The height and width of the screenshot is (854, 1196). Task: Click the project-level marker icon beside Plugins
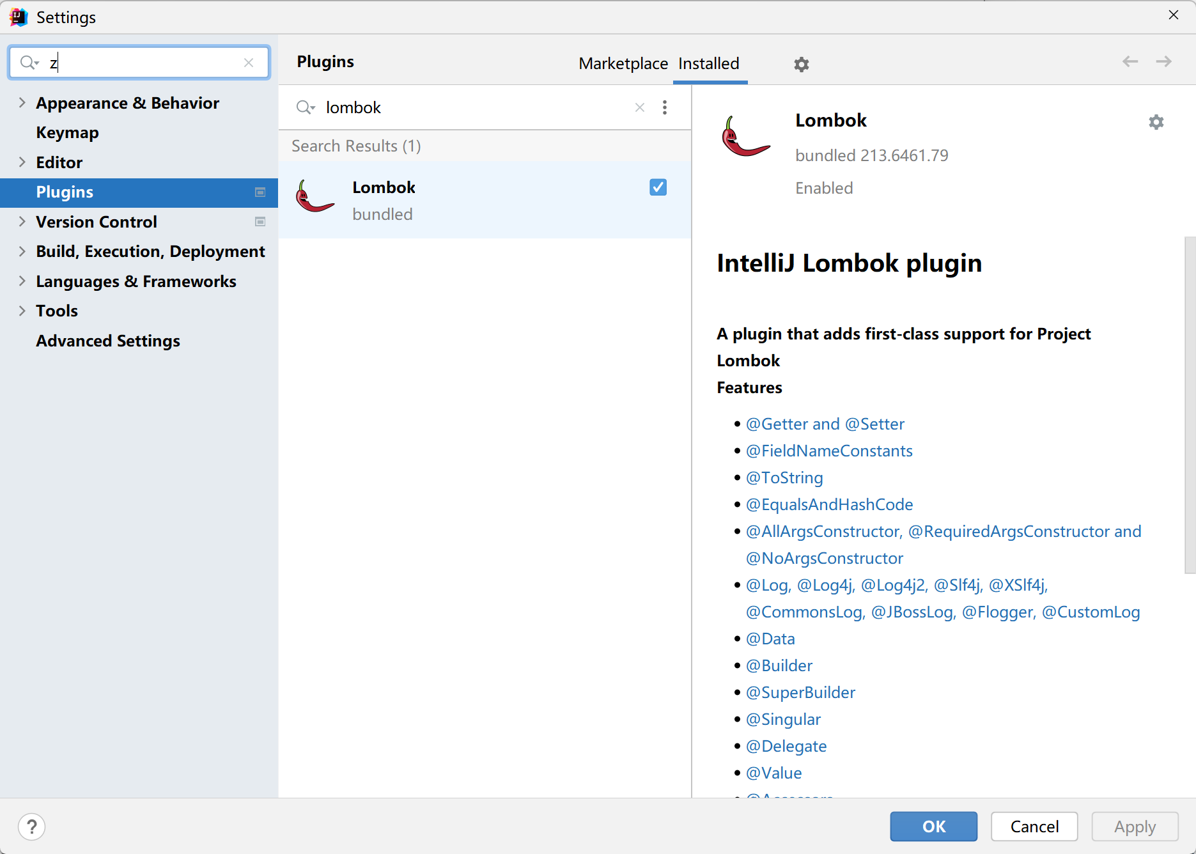260,192
